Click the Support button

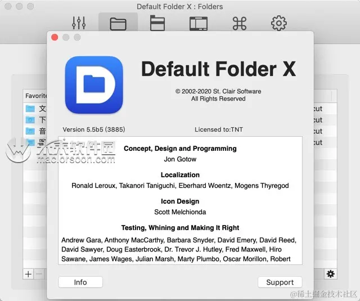coord(280,282)
